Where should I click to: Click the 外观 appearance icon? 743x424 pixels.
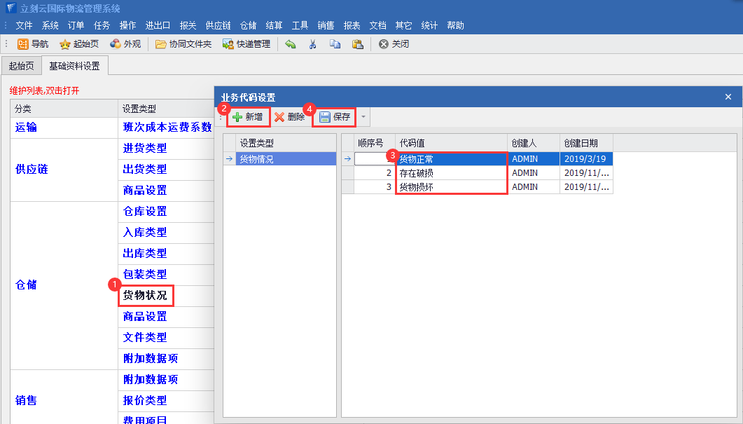[x=125, y=44]
